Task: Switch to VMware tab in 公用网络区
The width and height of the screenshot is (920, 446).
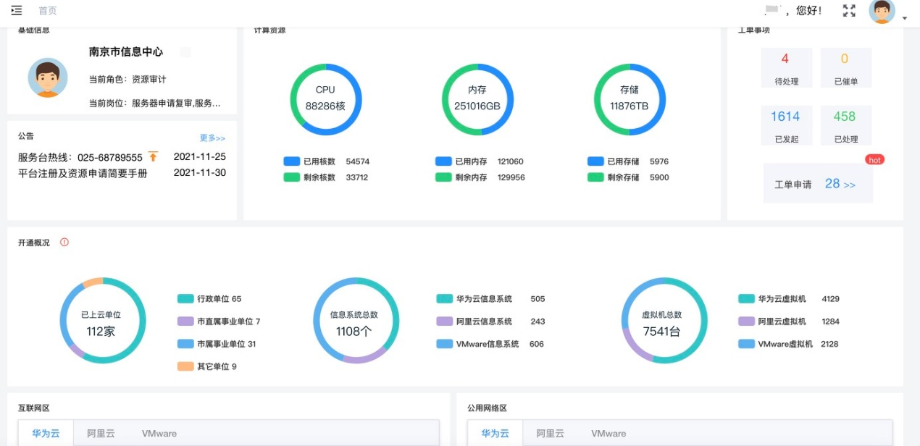Action: [608, 434]
